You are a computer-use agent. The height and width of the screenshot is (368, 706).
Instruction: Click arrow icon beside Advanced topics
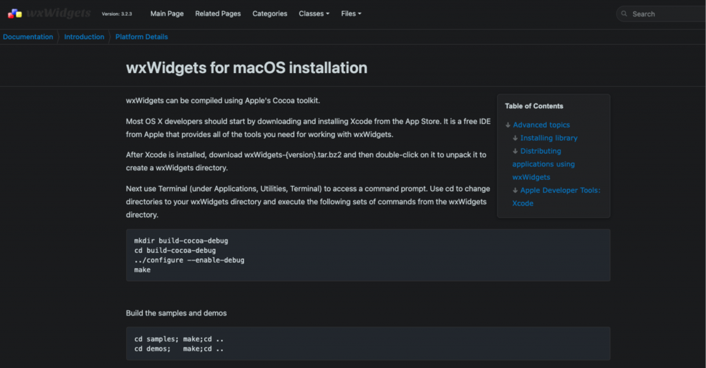[x=508, y=125]
